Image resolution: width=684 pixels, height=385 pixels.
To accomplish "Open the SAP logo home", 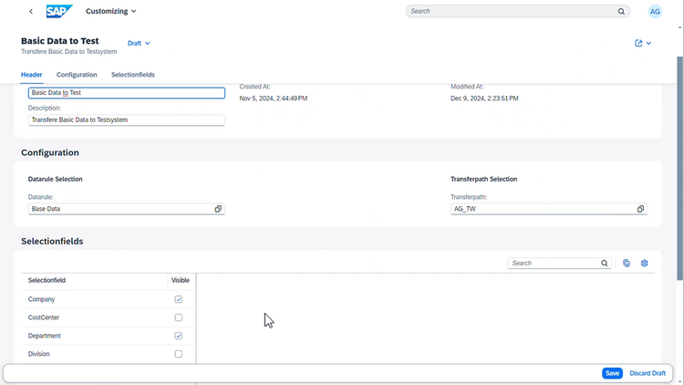I will point(59,11).
